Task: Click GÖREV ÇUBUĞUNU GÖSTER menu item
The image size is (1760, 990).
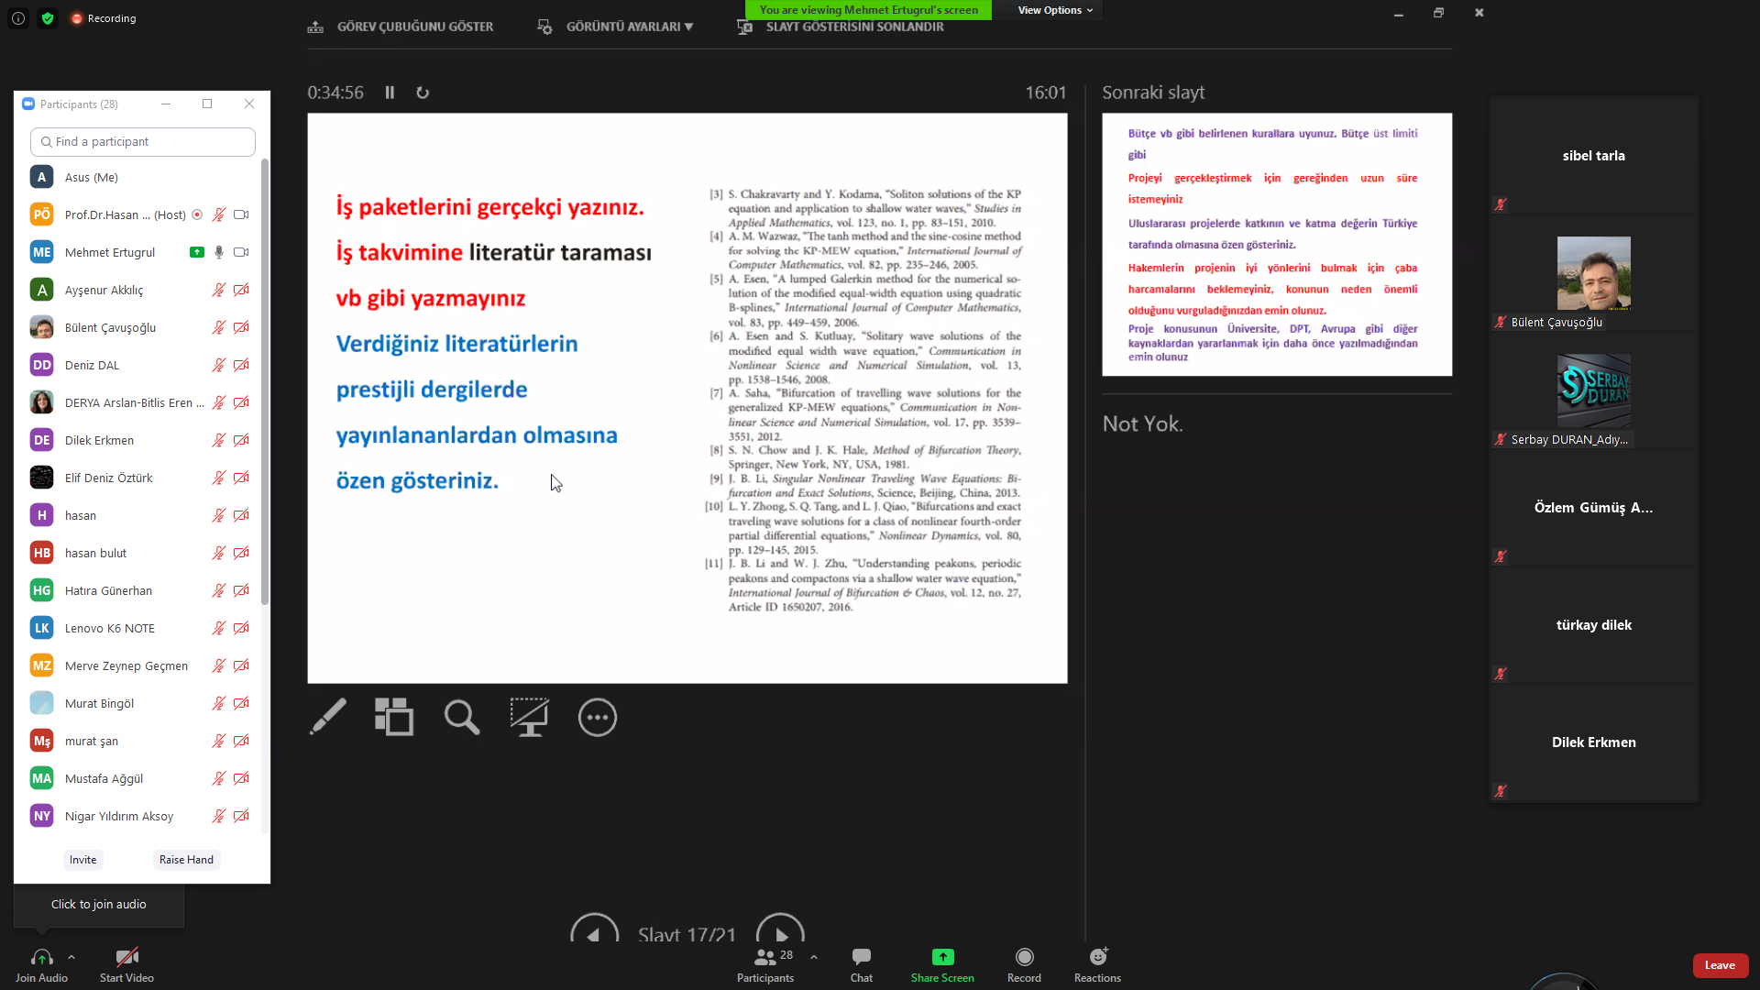Action: point(414,27)
